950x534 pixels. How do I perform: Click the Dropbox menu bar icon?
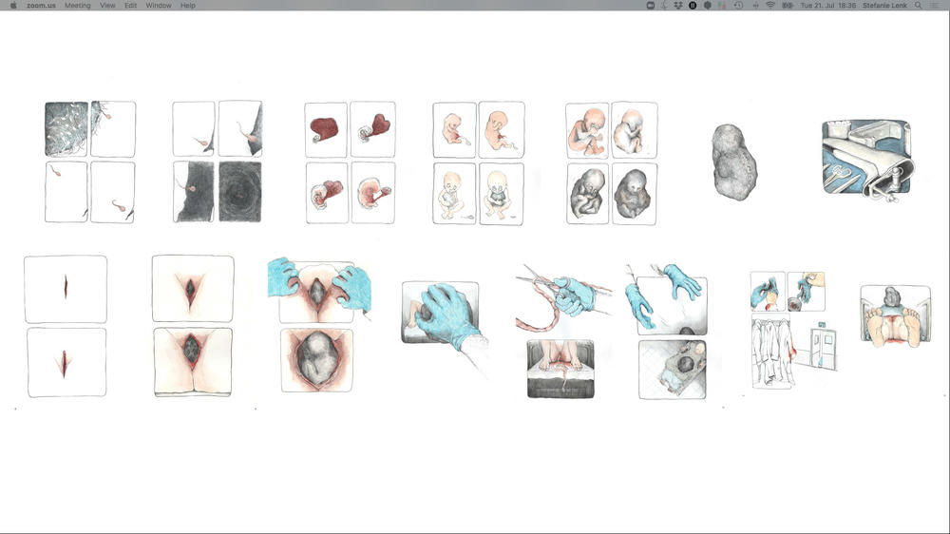click(678, 6)
